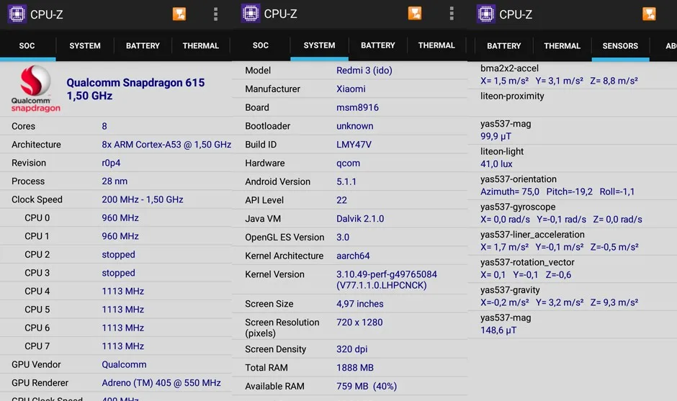This screenshot has width=677, height=401.
Task: Open the overflow menu in middle screen
Action: (x=451, y=14)
